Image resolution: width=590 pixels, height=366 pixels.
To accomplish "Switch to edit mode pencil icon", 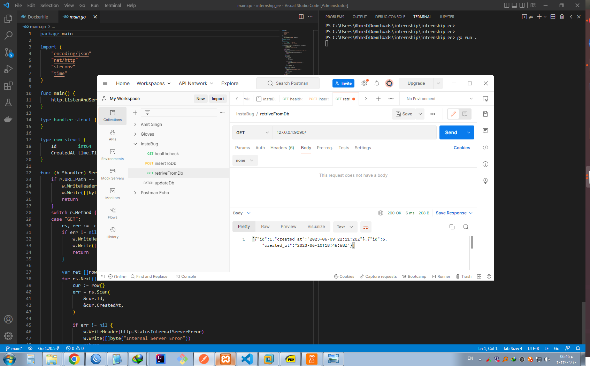I will pyautogui.click(x=453, y=114).
